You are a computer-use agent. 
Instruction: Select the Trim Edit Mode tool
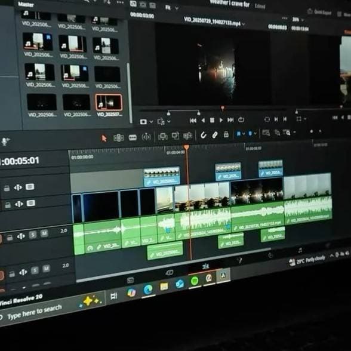pyautogui.click(x=119, y=138)
